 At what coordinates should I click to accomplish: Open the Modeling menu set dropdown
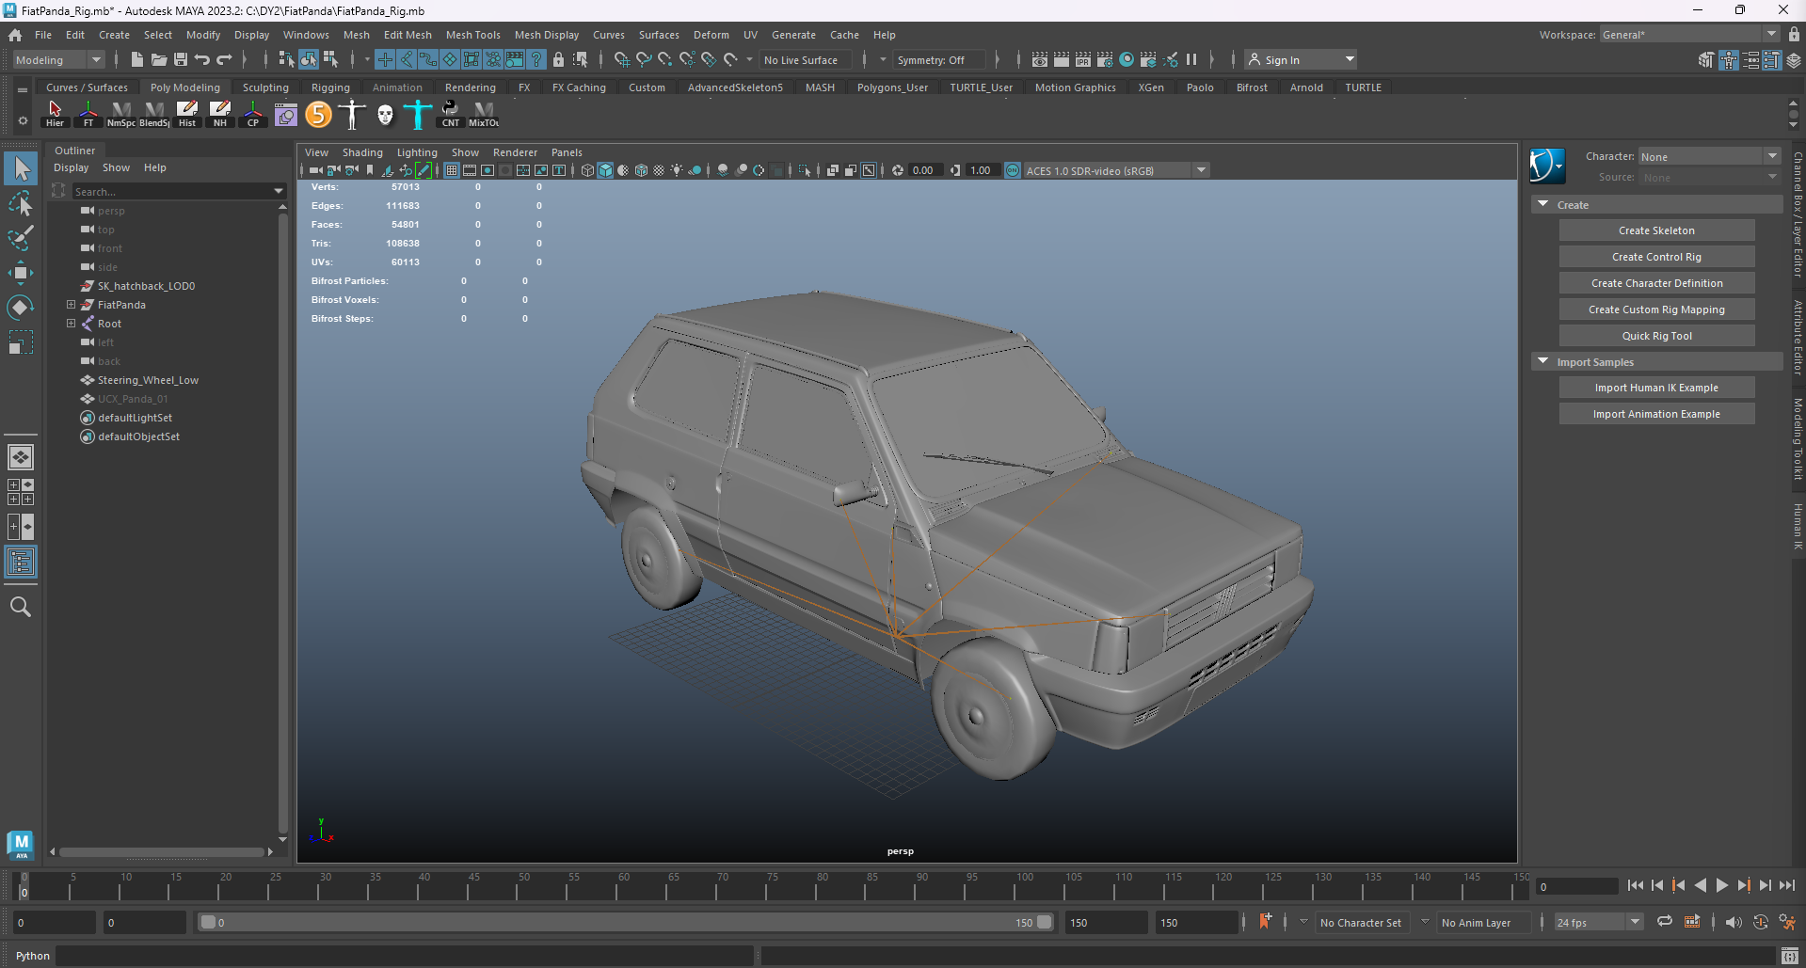(58, 59)
